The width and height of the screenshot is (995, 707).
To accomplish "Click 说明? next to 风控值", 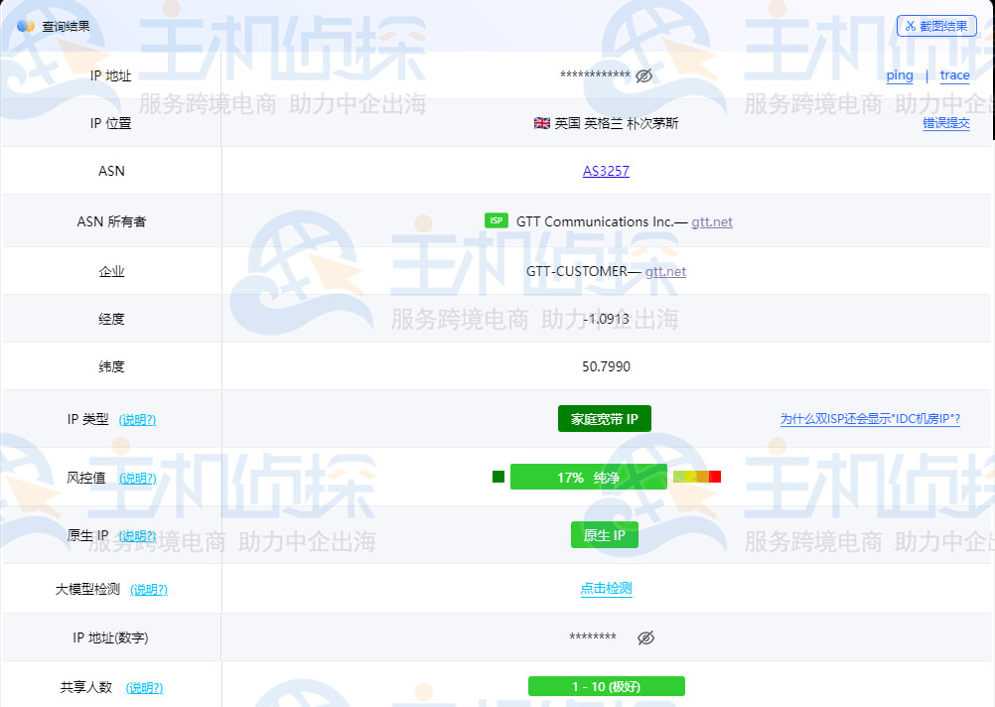I will [x=139, y=478].
